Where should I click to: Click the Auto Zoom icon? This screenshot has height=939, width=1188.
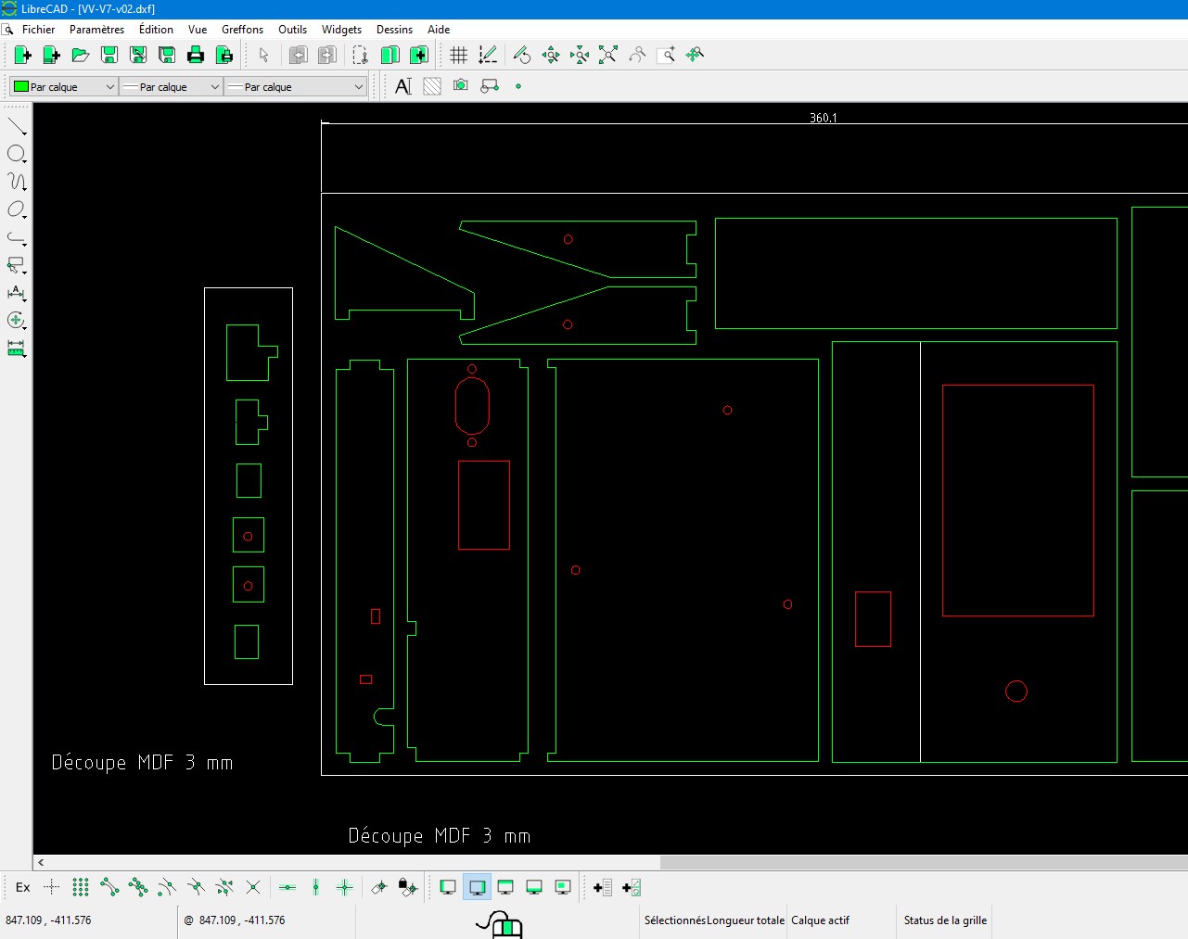click(608, 56)
